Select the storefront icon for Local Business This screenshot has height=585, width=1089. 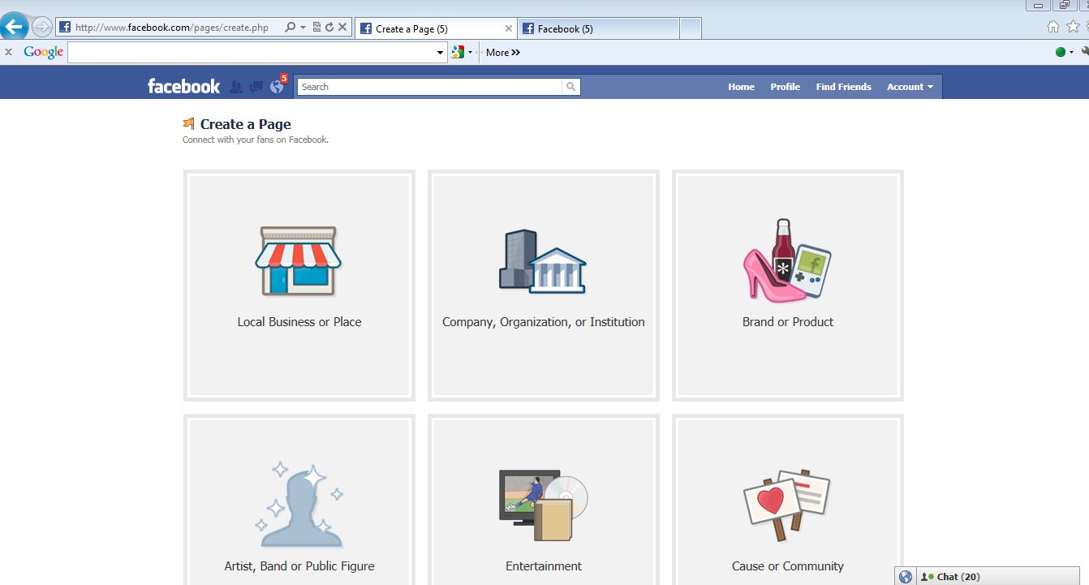pos(299,260)
